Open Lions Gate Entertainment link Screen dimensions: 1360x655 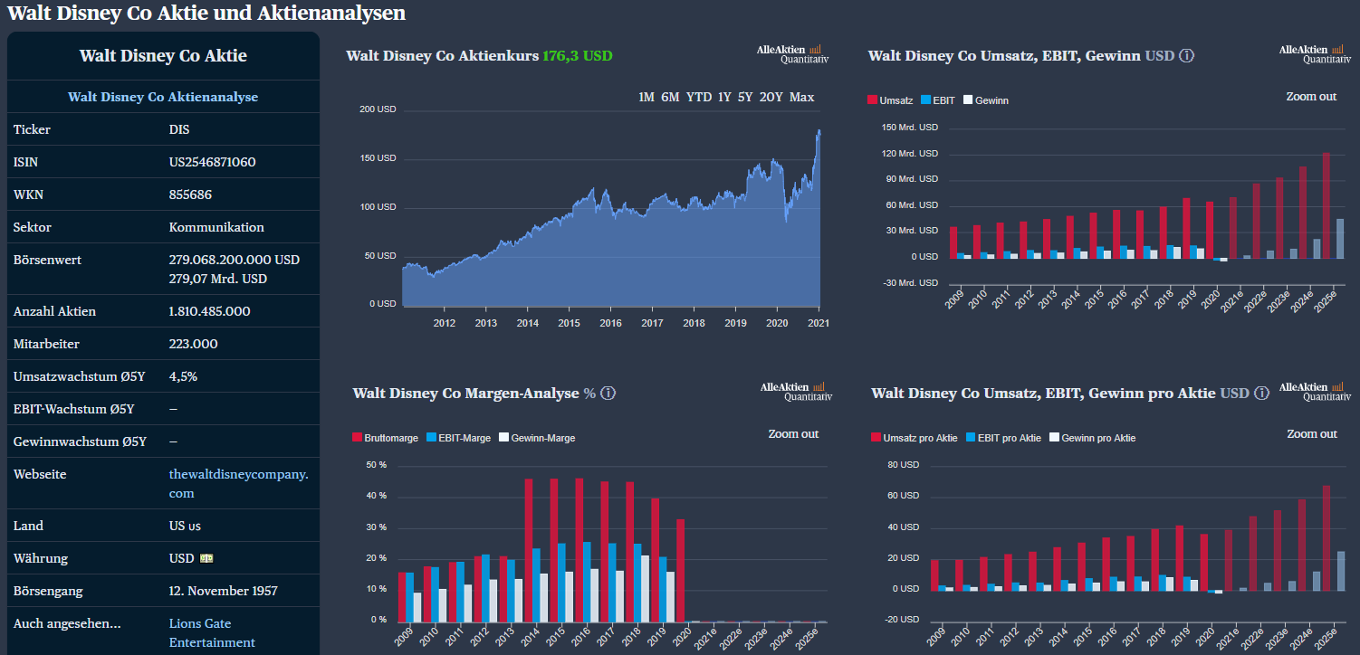coord(212,632)
